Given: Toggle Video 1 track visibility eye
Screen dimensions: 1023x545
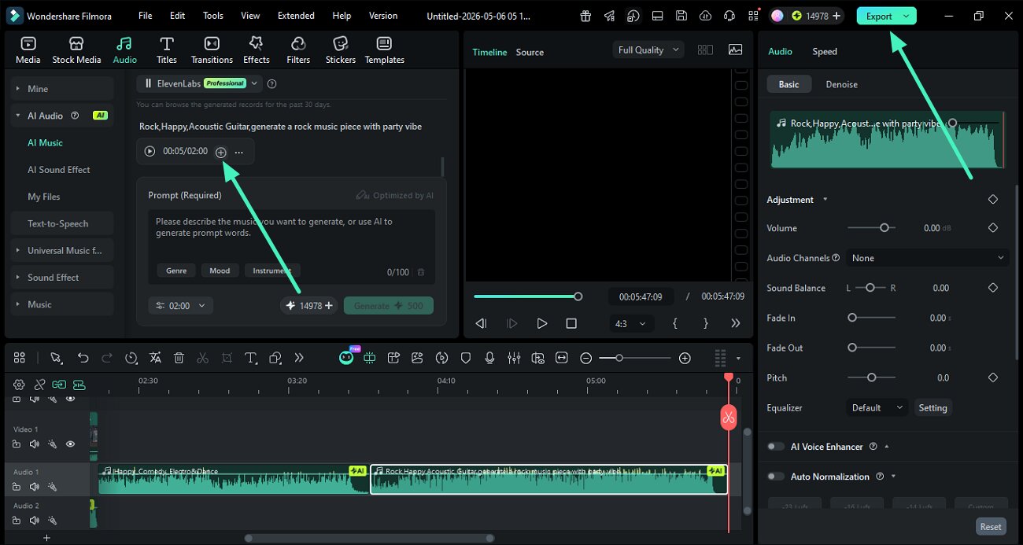Looking at the screenshot, I should coord(70,444).
